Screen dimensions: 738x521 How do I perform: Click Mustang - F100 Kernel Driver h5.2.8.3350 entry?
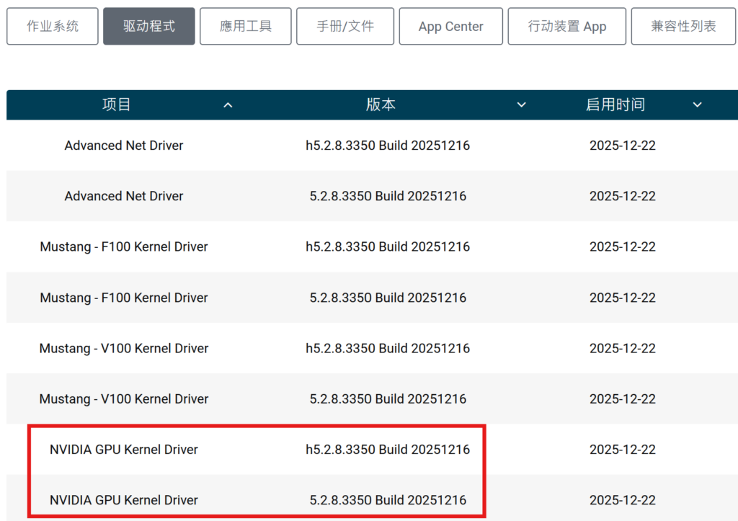[x=124, y=246]
